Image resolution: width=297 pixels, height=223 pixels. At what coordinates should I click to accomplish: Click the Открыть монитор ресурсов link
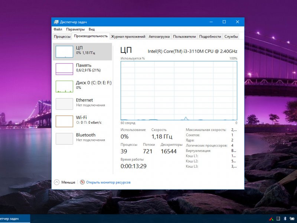108,182
